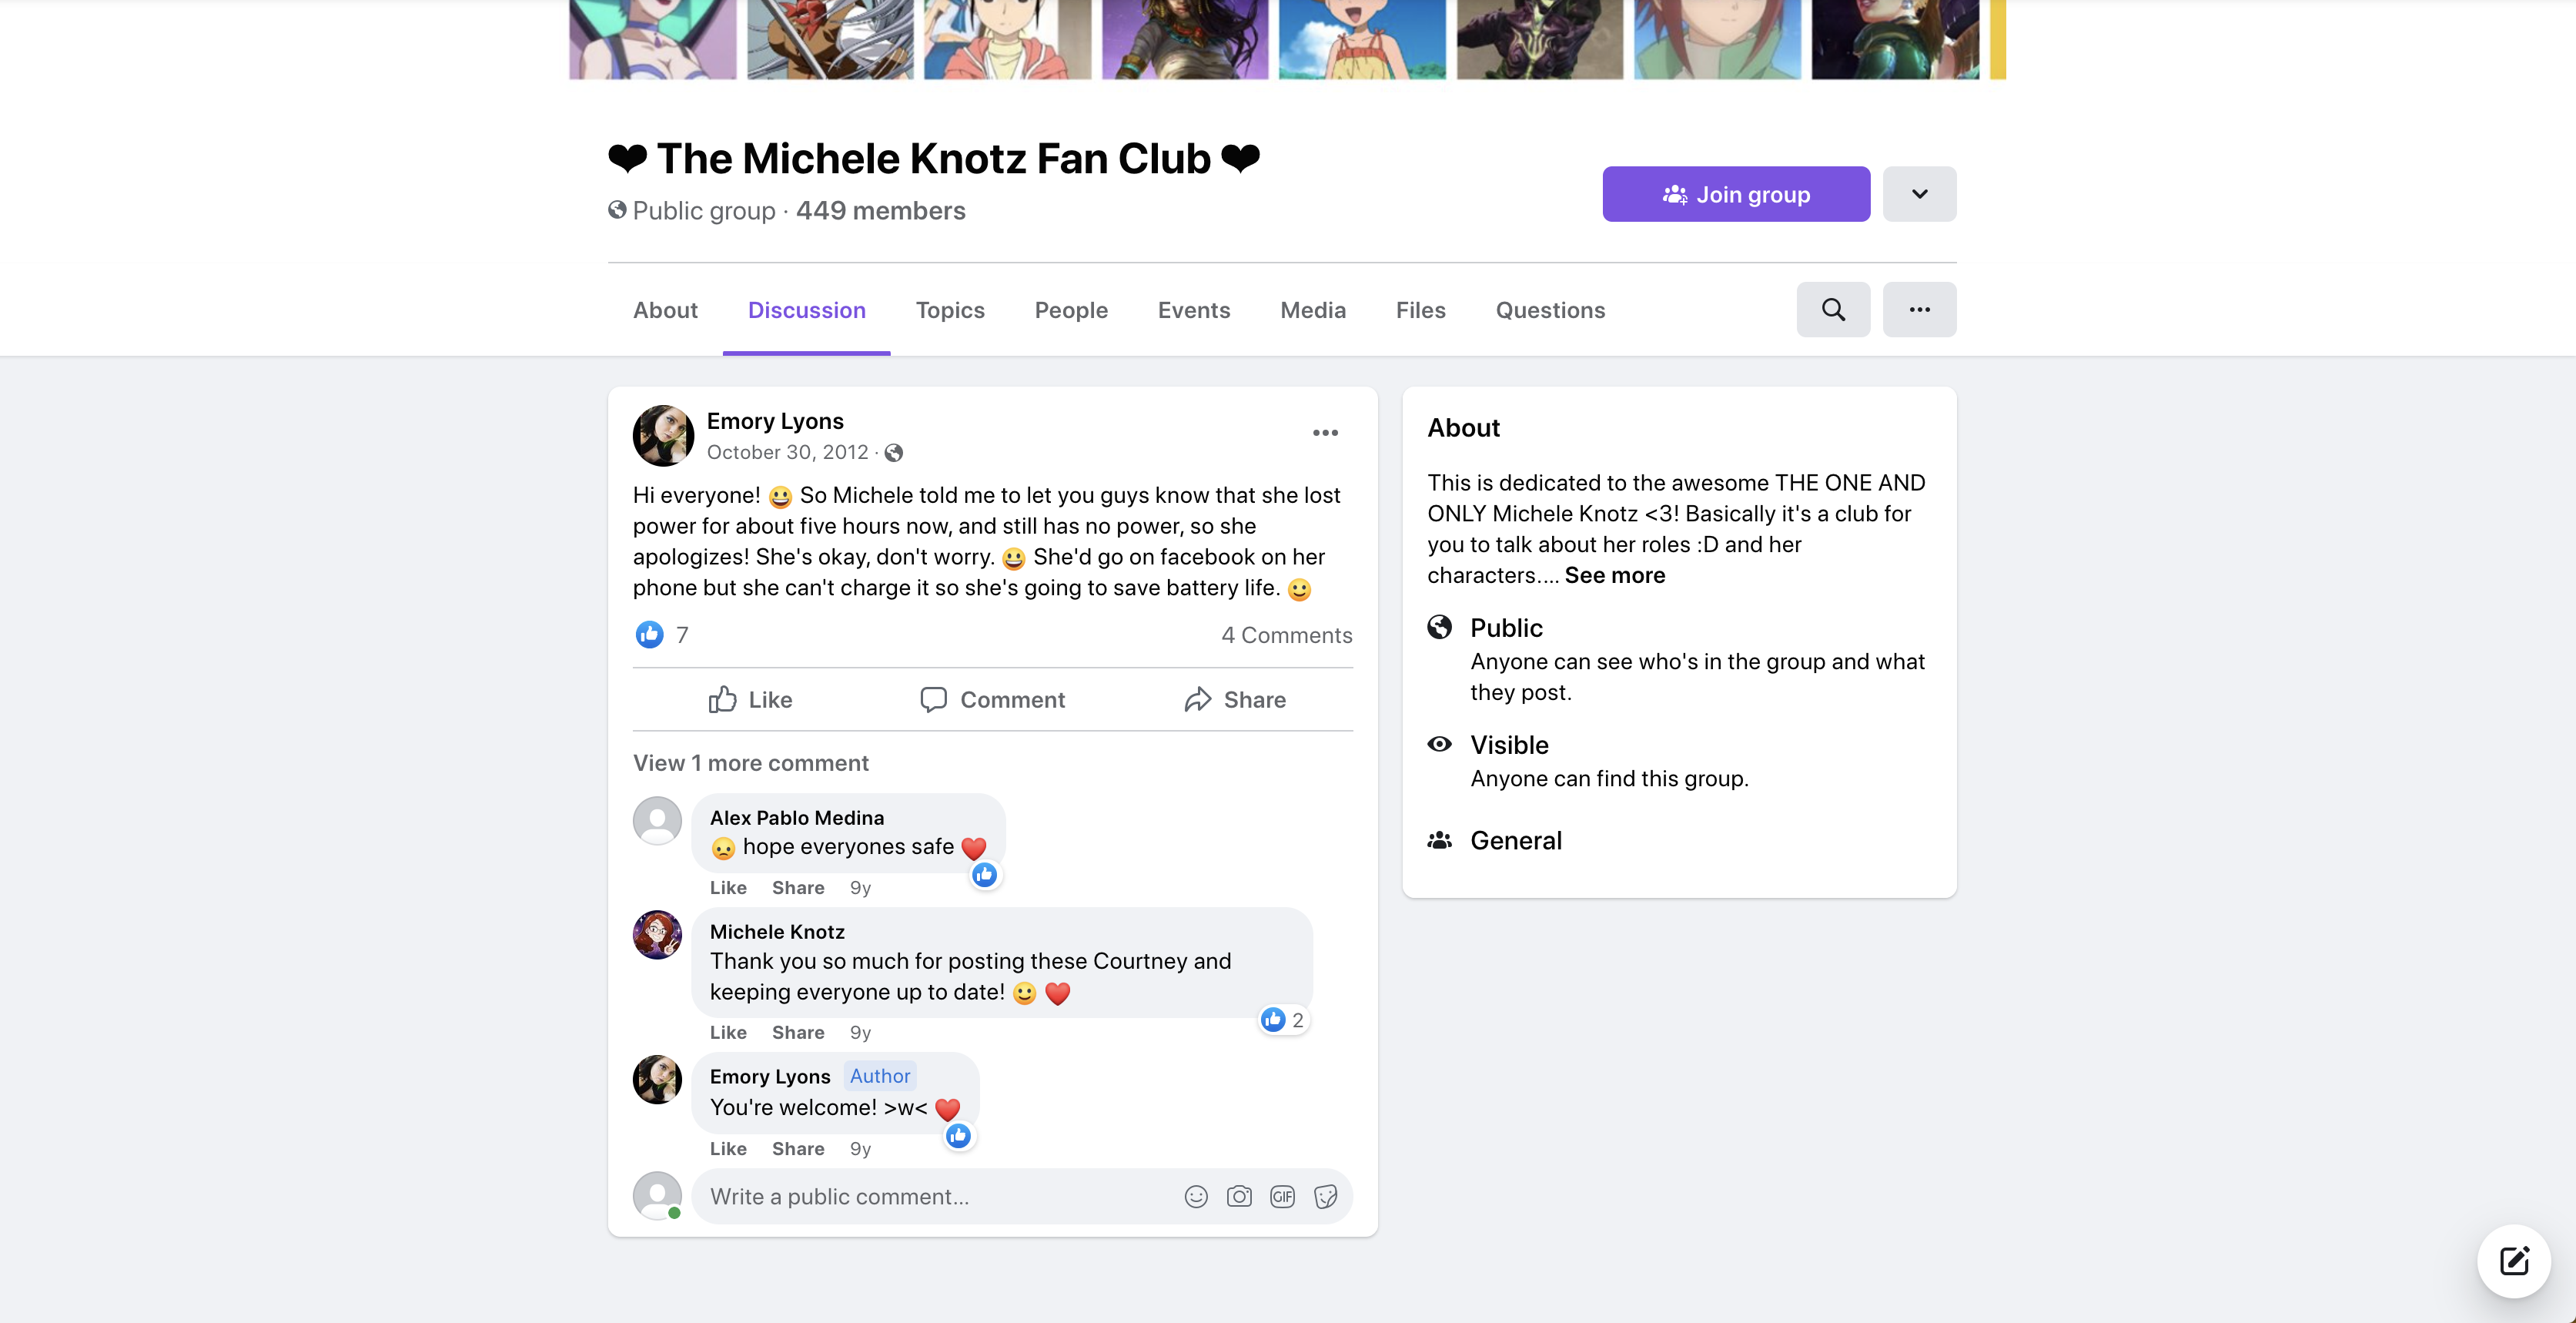View reactions on the post's like counter
2576x1323 pixels.
click(x=662, y=634)
